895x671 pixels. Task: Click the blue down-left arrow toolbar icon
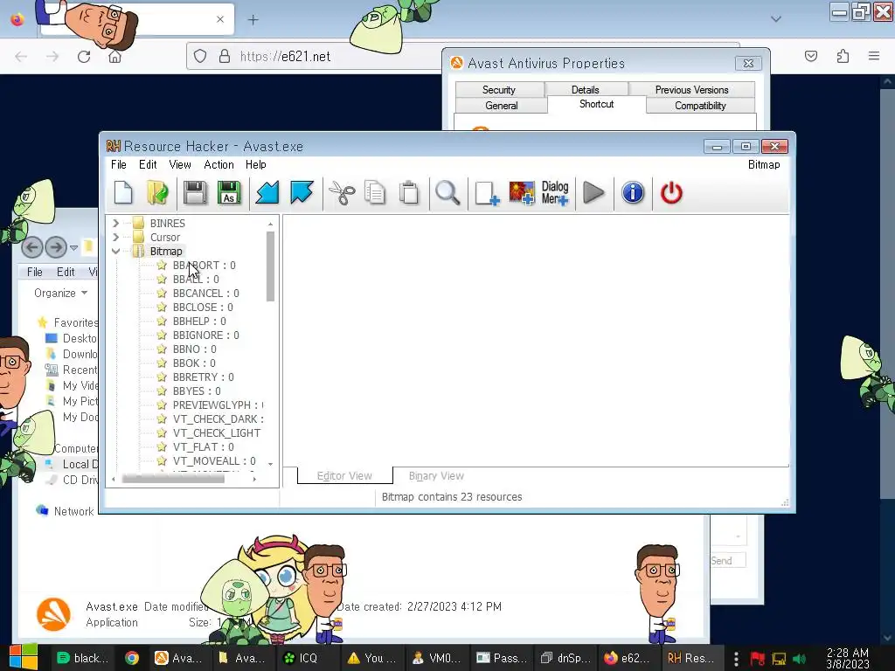(x=267, y=193)
